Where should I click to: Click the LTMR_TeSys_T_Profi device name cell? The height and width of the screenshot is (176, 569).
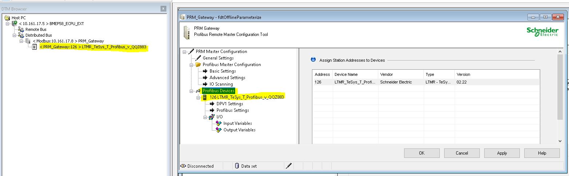(355, 82)
